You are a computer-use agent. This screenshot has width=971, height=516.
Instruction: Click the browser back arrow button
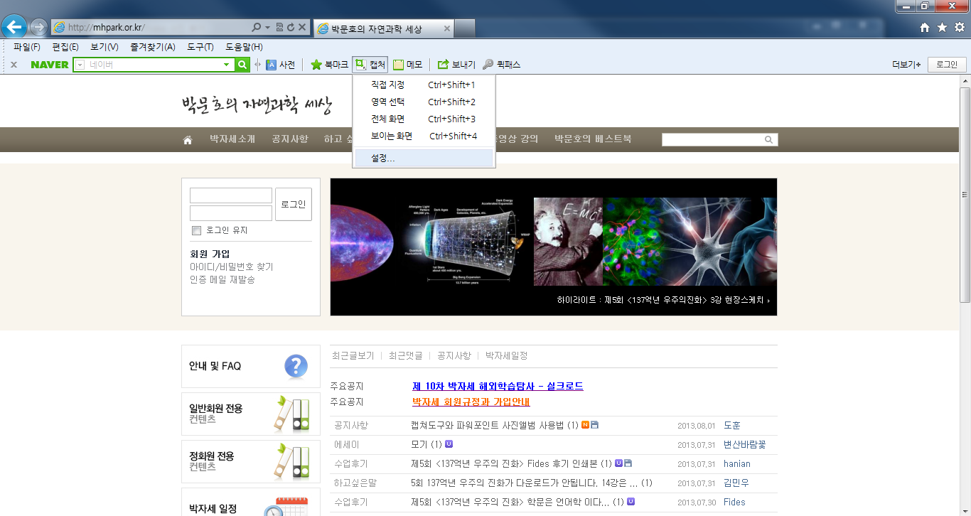14,27
